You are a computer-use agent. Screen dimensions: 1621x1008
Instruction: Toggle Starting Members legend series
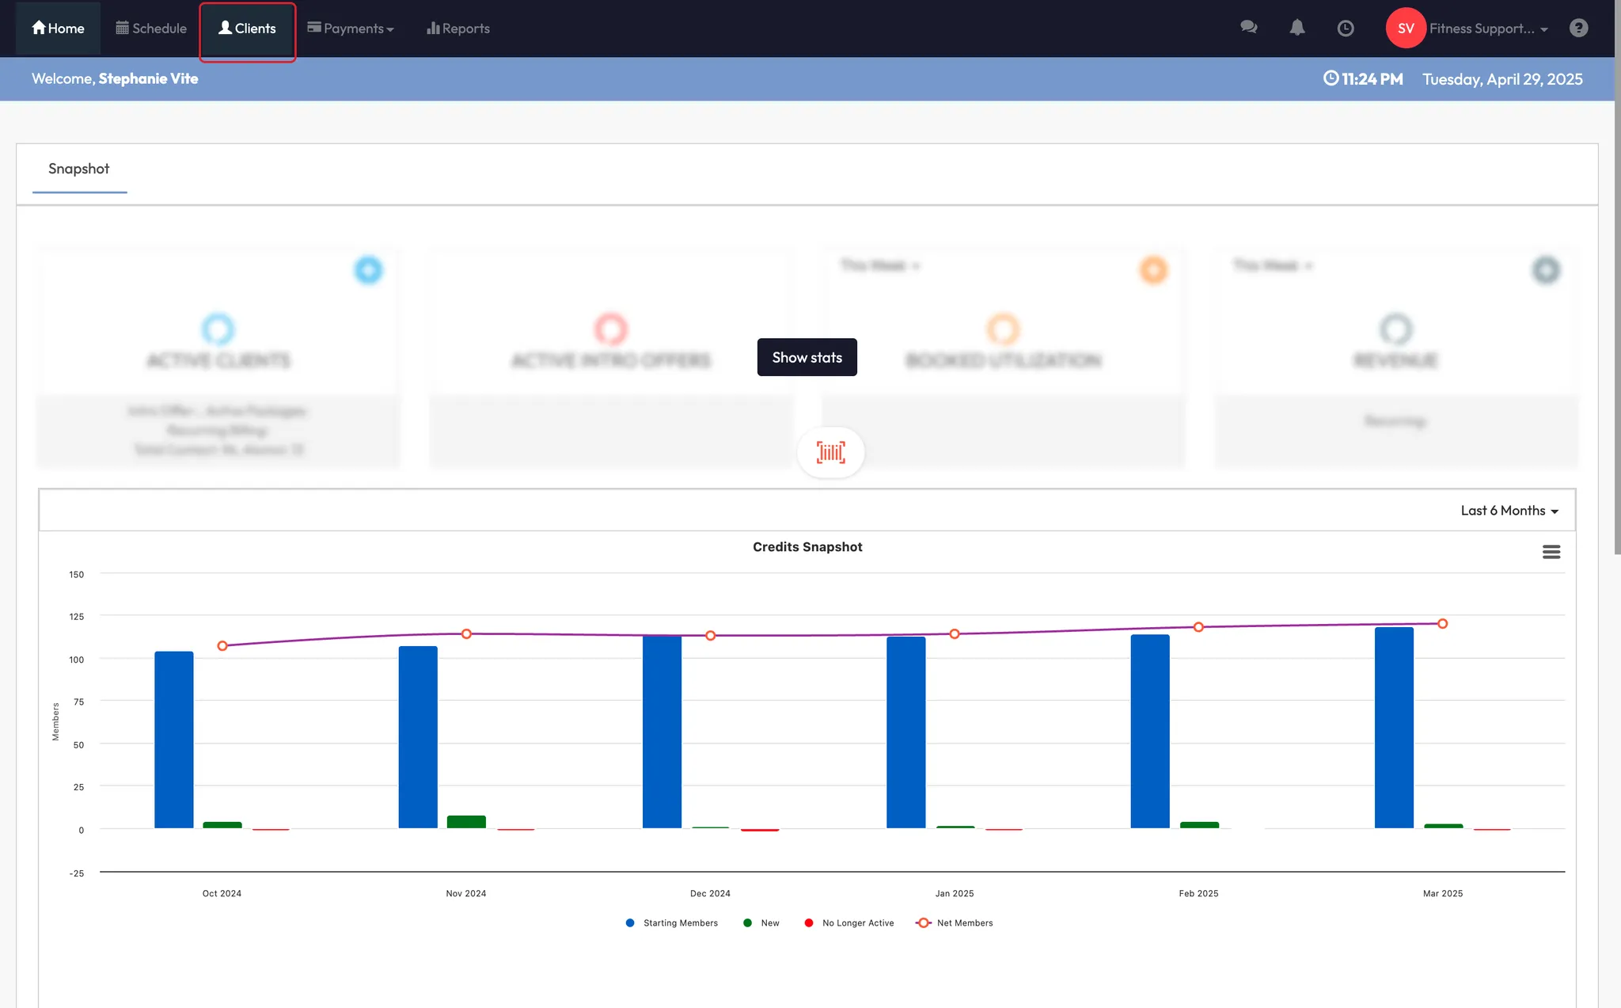679,923
